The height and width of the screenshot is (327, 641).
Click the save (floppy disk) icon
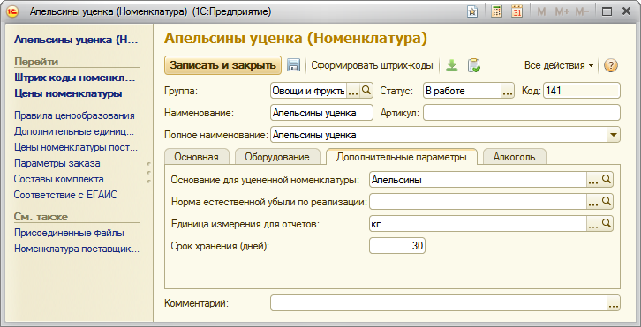293,65
